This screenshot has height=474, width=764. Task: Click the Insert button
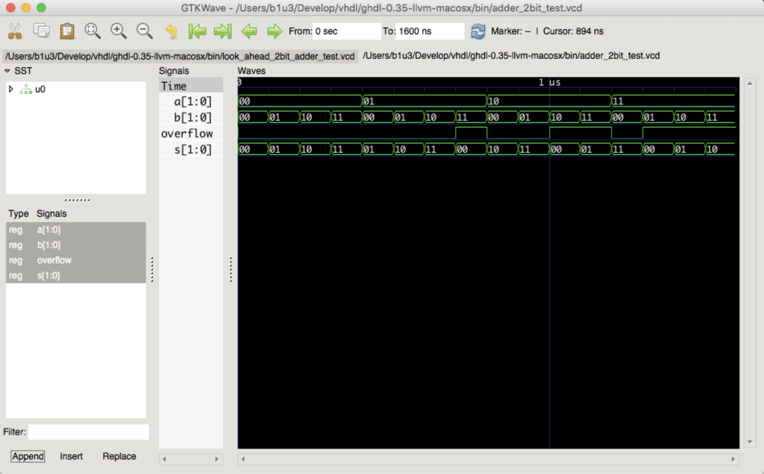pos(71,456)
